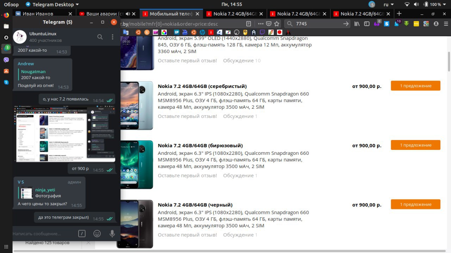Open Telegram from the dock icon
This screenshot has height=253, width=451.
pos(6,48)
